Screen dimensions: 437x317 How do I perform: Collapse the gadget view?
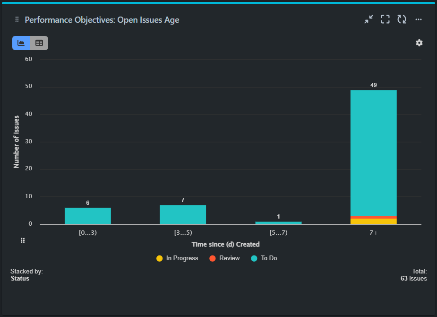pos(368,19)
